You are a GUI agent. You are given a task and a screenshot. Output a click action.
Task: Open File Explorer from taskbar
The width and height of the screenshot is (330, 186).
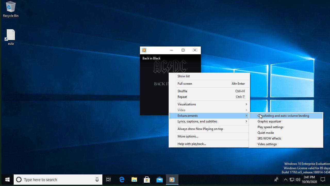pyautogui.click(x=134, y=180)
